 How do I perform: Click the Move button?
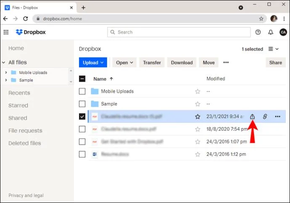click(208, 63)
